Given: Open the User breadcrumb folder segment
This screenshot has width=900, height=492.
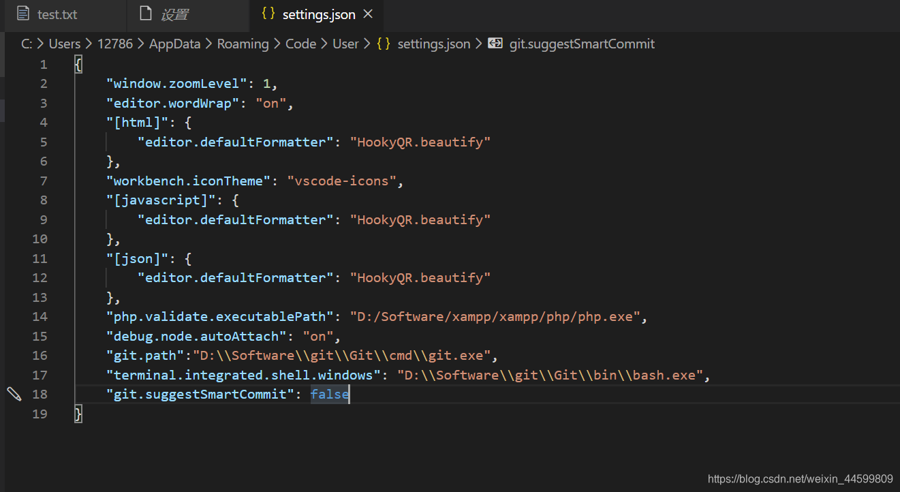Looking at the screenshot, I should pos(345,44).
